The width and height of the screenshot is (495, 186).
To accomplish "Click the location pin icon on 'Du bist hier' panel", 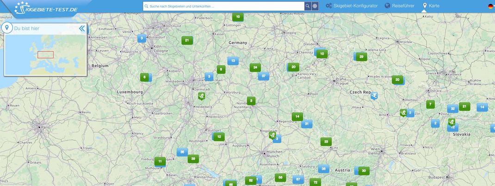I will point(7,28).
